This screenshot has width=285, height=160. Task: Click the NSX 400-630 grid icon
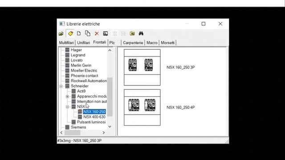[x=80, y=117]
